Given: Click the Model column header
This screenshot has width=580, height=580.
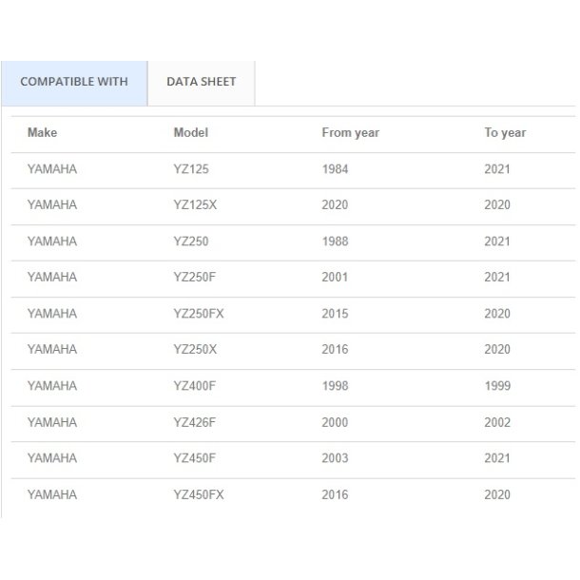Looking at the screenshot, I should (x=190, y=133).
